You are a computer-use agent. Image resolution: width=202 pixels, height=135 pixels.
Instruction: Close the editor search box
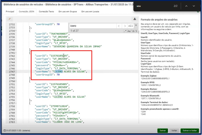click(x=136, y=25)
